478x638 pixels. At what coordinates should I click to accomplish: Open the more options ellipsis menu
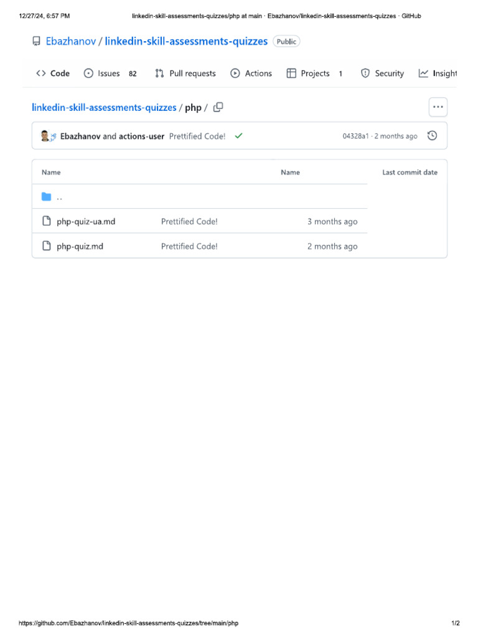(x=438, y=107)
